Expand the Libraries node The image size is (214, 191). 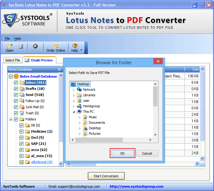74,95
